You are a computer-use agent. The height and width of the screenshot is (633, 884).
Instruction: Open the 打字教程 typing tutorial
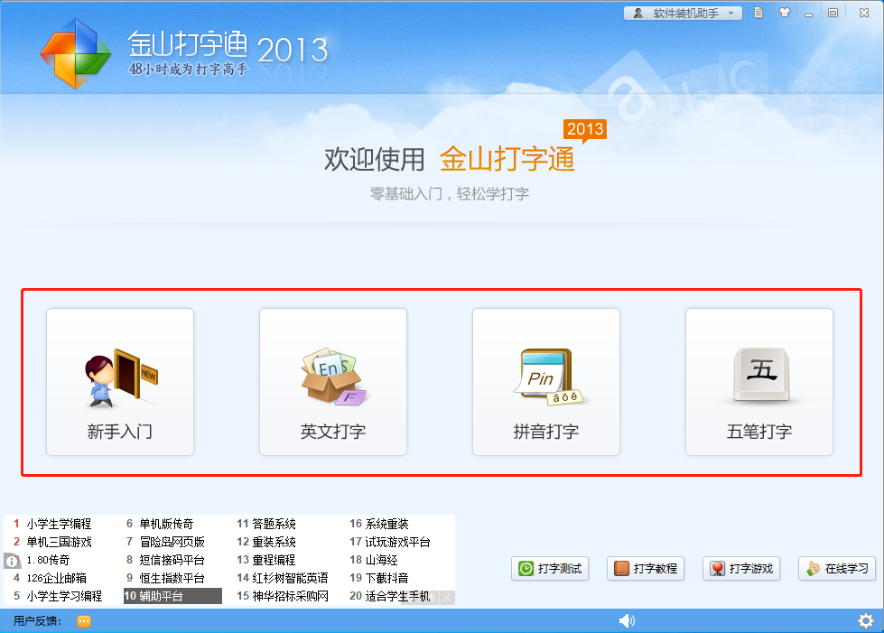646,568
